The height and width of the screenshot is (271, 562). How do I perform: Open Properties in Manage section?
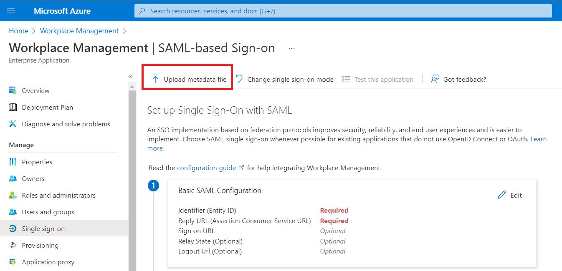point(37,162)
